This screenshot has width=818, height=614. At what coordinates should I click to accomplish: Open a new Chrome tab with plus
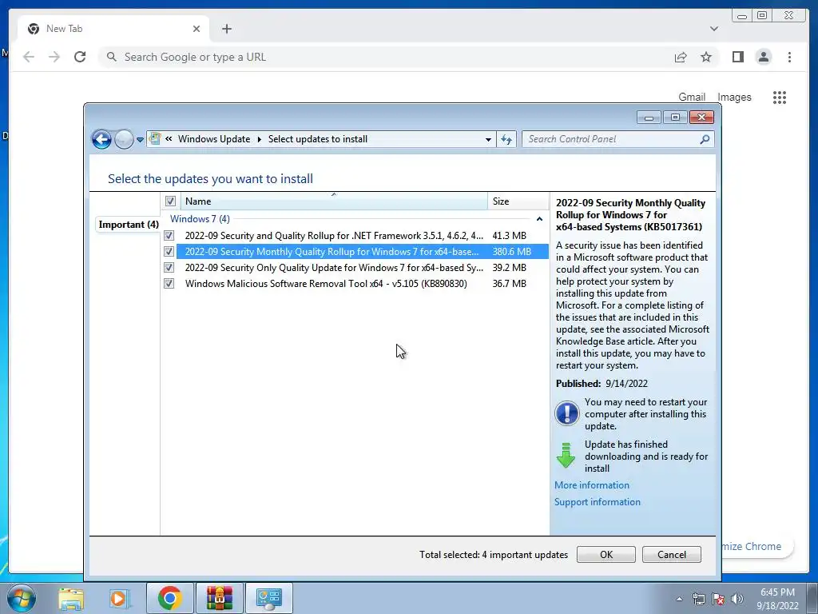tap(226, 29)
